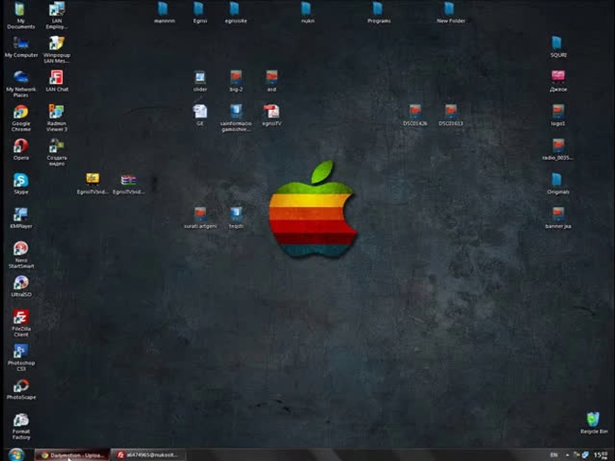Launch Opera browser shortcut
This screenshot has width=615, height=461.
coord(20,149)
